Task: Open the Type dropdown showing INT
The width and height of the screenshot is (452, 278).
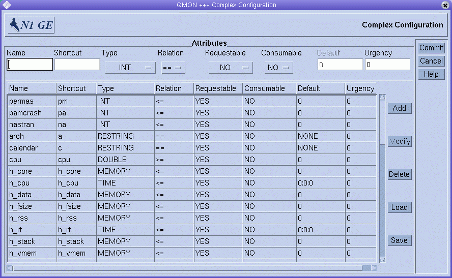Action: (x=130, y=68)
